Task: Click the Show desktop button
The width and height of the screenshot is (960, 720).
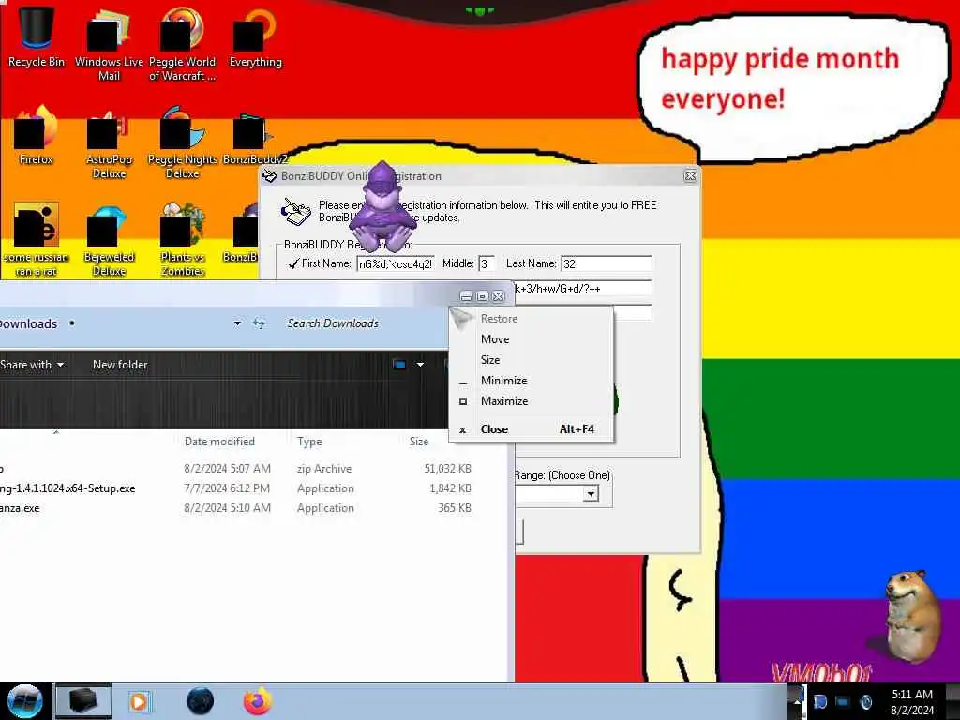Action: (953, 701)
